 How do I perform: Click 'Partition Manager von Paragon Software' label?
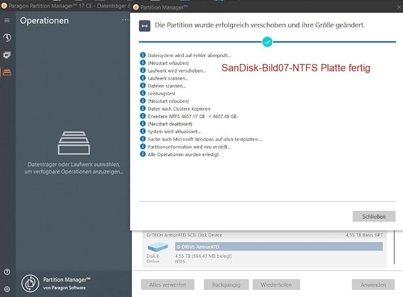click(67, 283)
